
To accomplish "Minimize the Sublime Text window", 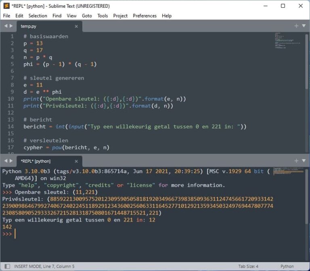I will tap(266, 6).
